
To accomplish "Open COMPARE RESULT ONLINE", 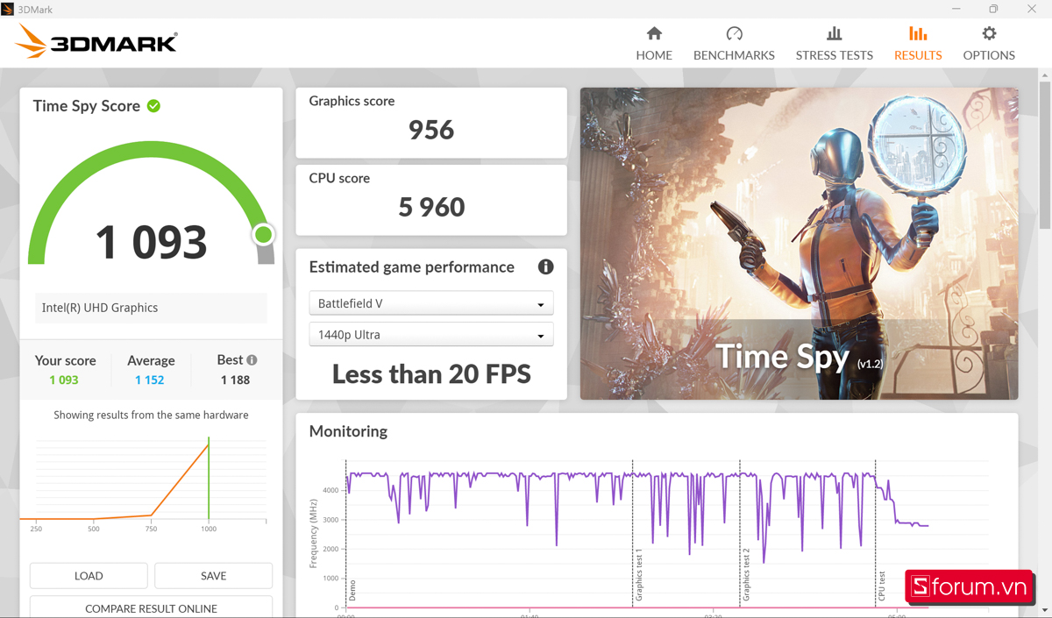I will click(151, 607).
